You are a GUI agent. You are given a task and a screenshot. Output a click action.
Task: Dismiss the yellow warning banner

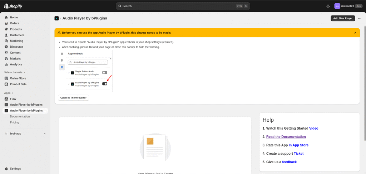tap(355, 33)
